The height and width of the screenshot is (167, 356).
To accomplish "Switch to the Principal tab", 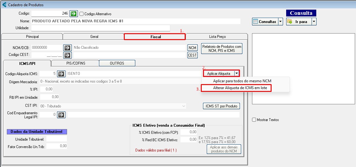I will pyautogui.click(x=32, y=37).
